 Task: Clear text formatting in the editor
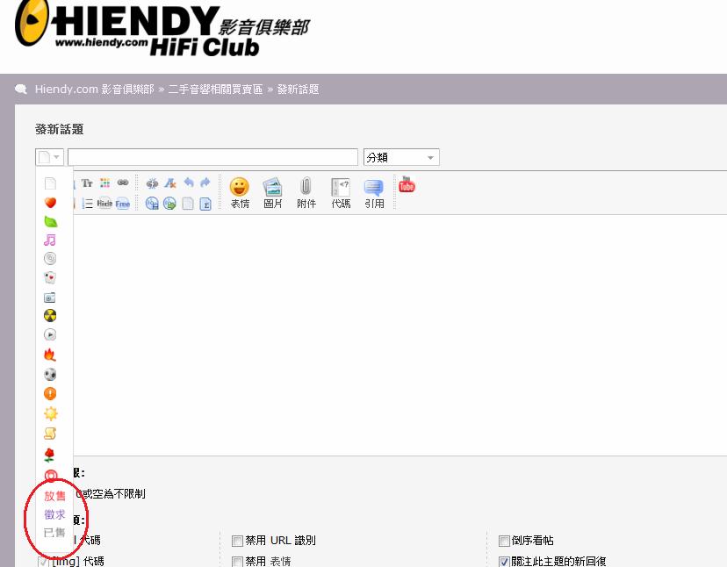170,183
